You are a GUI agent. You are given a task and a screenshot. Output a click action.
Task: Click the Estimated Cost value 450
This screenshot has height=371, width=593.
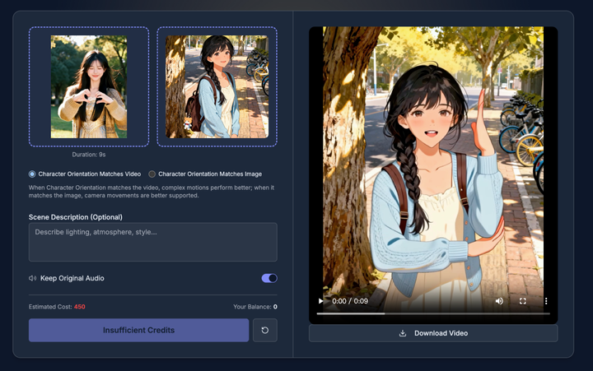pyautogui.click(x=80, y=307)
